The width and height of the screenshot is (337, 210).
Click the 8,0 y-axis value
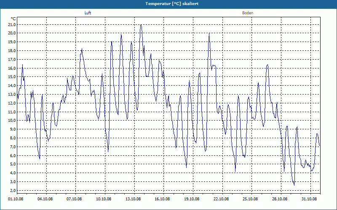13,138
